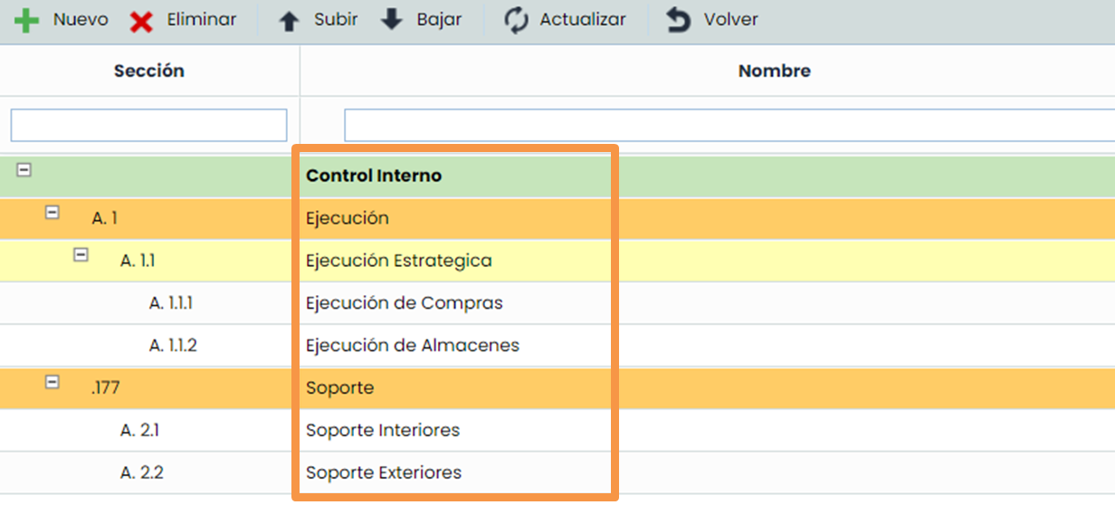Select the Control Interno row name
1115x505 pixels.
pos(374,176)
